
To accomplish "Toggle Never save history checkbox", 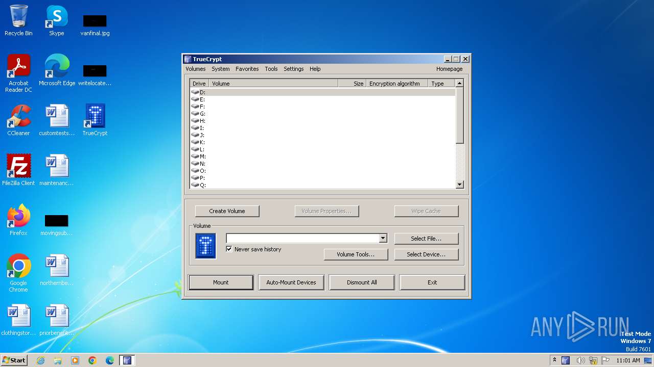I will pyautogui.click(x=229, y=249).
